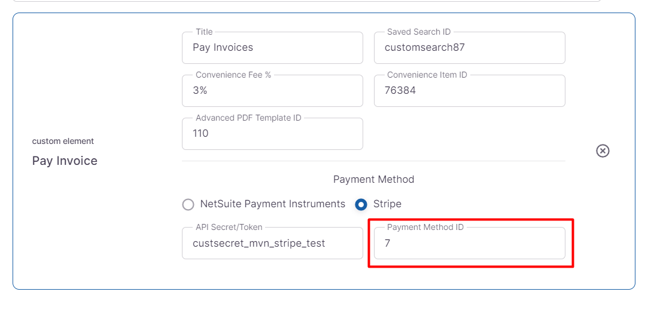
Task: Click the "custom element" caption
Action: pyautogui.click(x=63, y=142)
